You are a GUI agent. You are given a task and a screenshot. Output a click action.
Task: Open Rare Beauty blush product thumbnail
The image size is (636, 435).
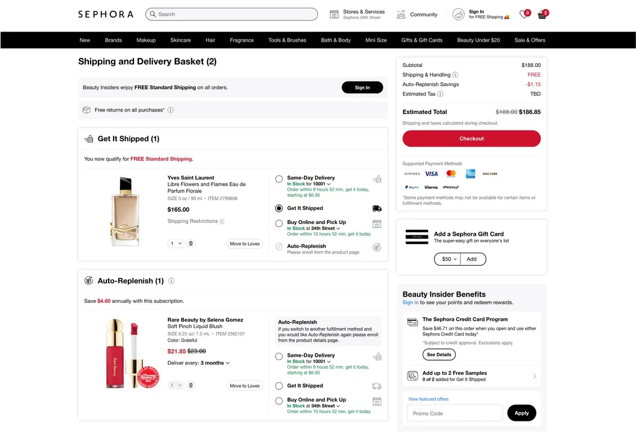[132, 353]
